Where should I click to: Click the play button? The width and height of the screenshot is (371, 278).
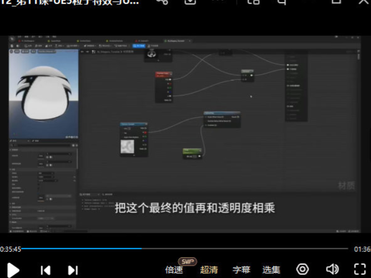[14, 269]
